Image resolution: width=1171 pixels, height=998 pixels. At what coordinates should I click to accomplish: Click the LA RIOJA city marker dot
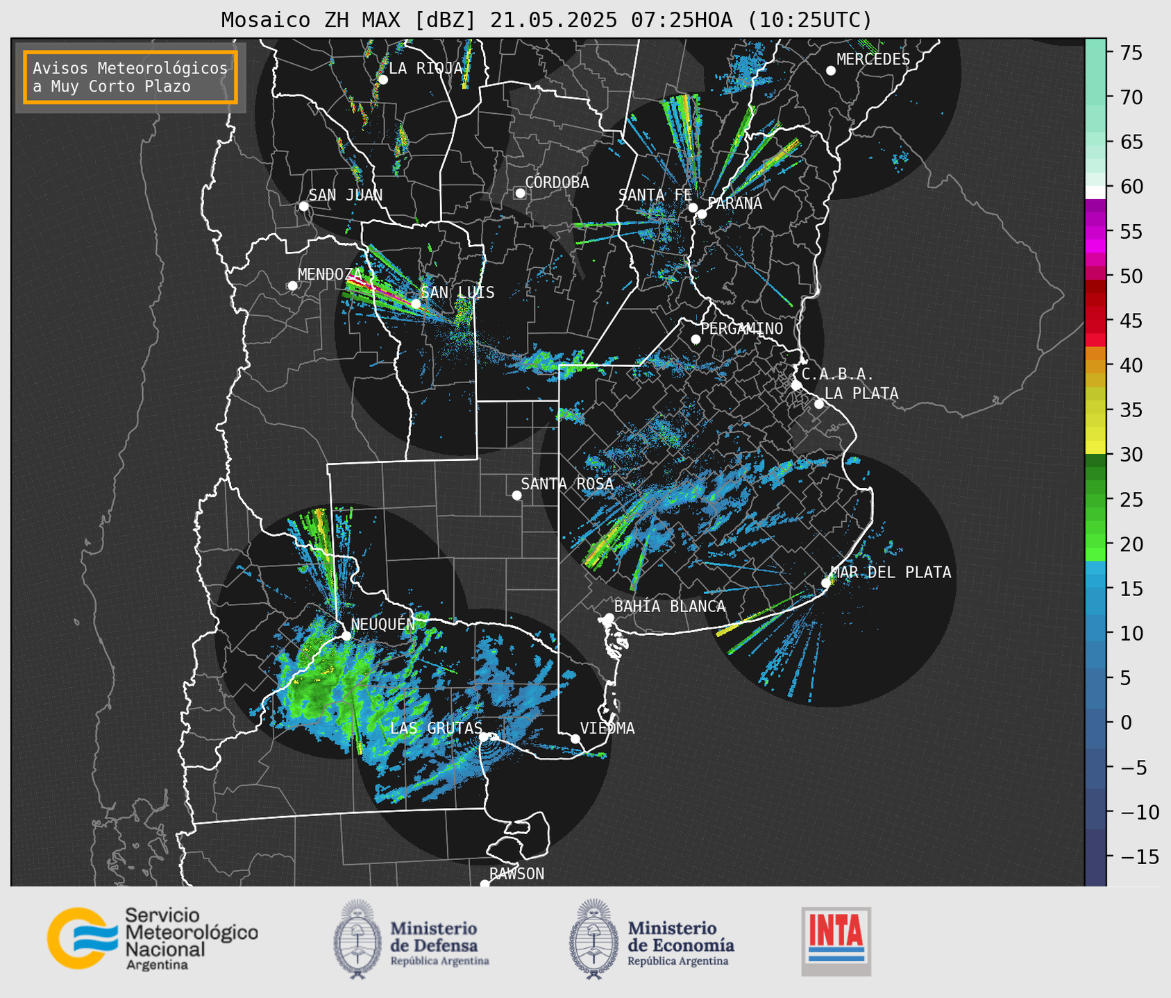coord(382,79)
